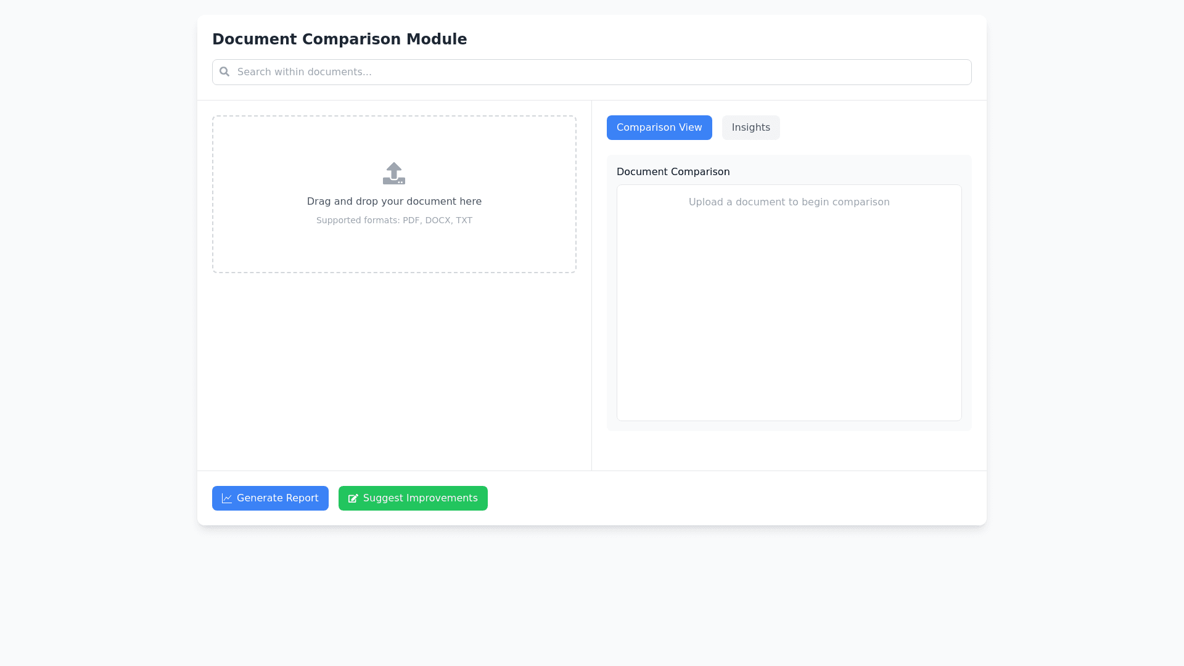Click the "Document Comparison" panel heading
This screenshot has width=1184, height=666.
click(673, 172)
